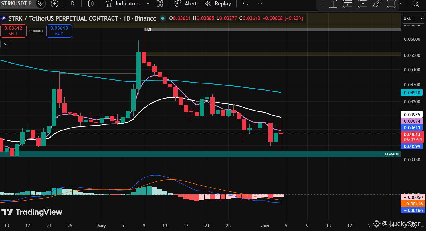This screenshot has width=426, height=231.
Task: Select the short position drawing tool
Action: click(348, 4)
